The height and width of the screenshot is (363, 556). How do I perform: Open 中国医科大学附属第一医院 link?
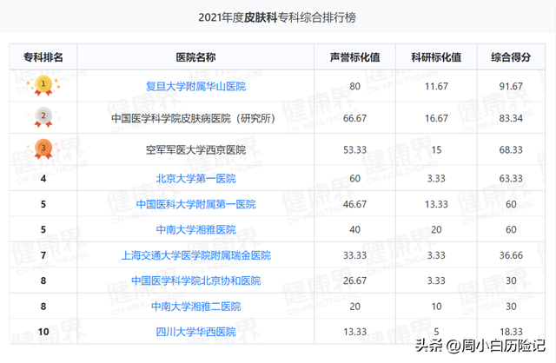(x=195, y=204)
